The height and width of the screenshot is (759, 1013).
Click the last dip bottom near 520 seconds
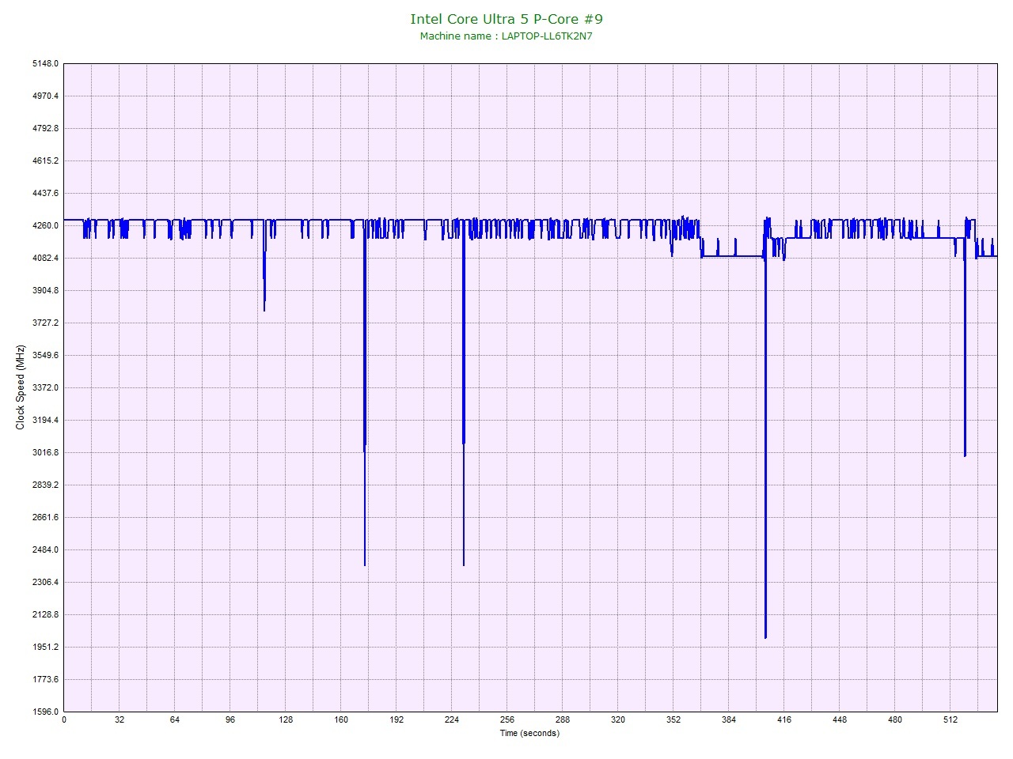pos(965,455)
